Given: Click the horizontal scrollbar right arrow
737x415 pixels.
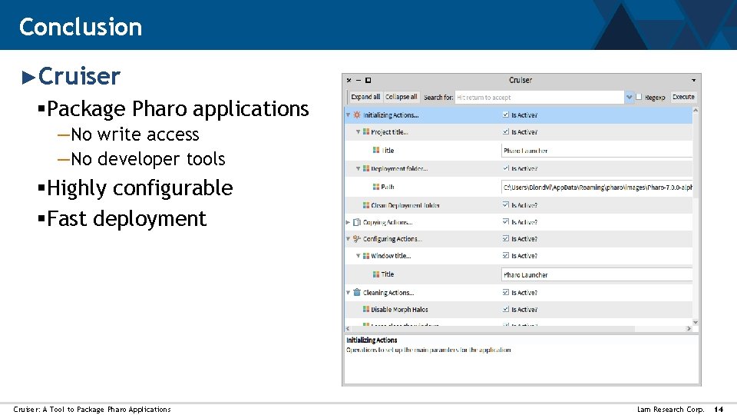Looking at the screenshot, I should pos(689,328).
